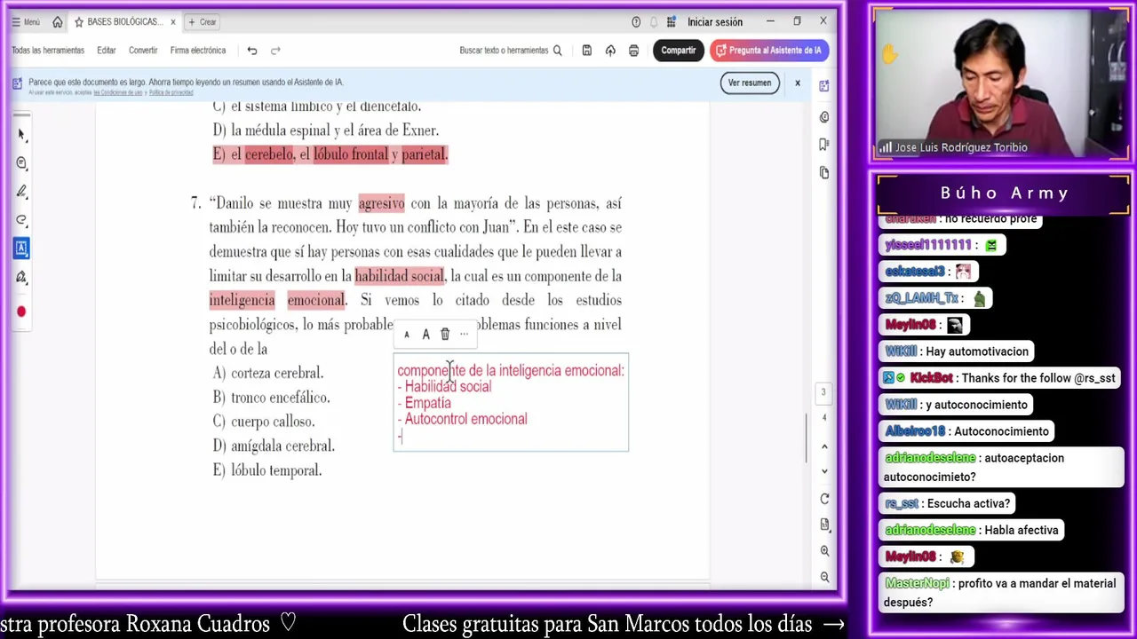Click Jose Luis Rodríguez Toribio webcam feed
The height and width of the screenshot is (639, 1137).
pos(1001,85)
